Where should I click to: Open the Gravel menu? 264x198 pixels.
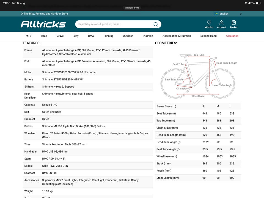61,36
